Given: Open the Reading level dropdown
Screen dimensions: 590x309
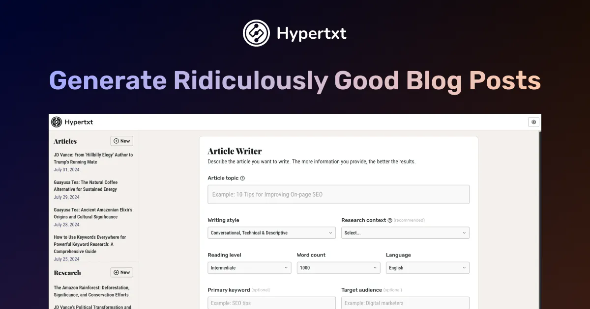Looking at the screenshot, I should click(249, 268).
